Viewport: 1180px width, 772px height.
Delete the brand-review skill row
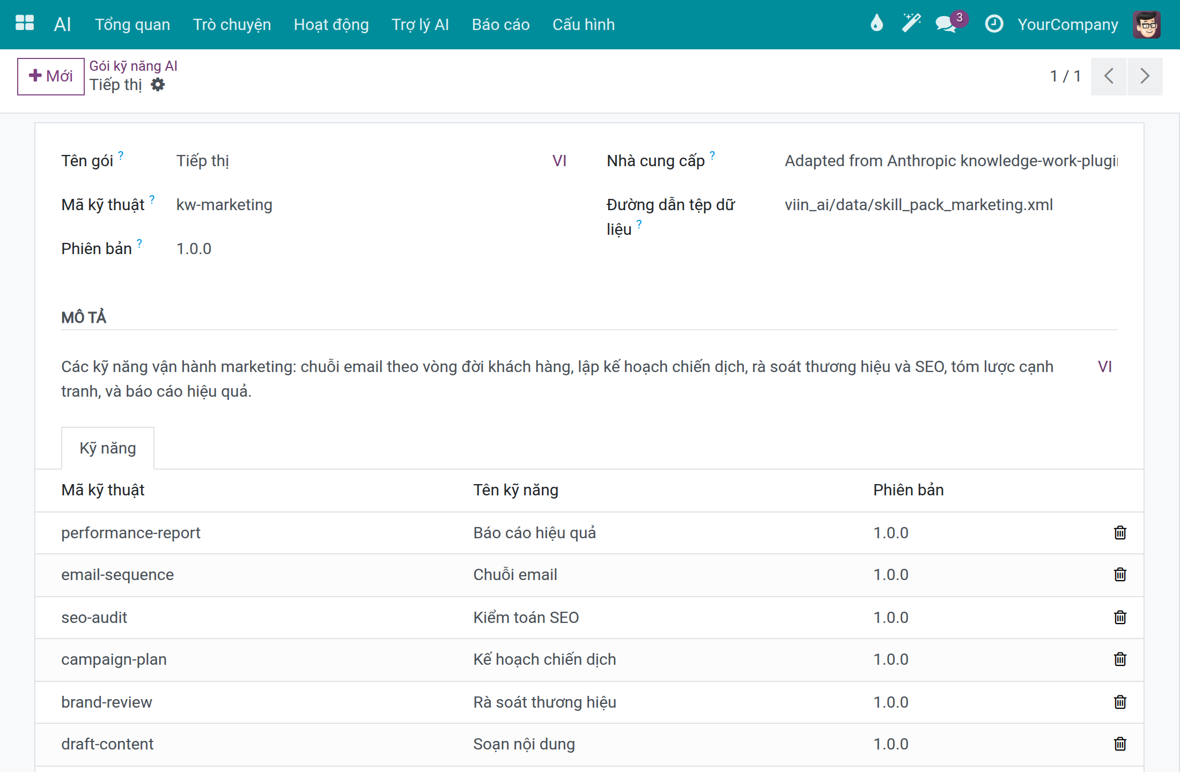click(x=1120, y=702)
